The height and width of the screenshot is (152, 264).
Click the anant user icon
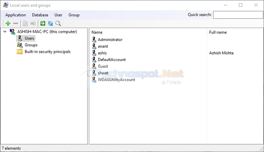[94, 46]
